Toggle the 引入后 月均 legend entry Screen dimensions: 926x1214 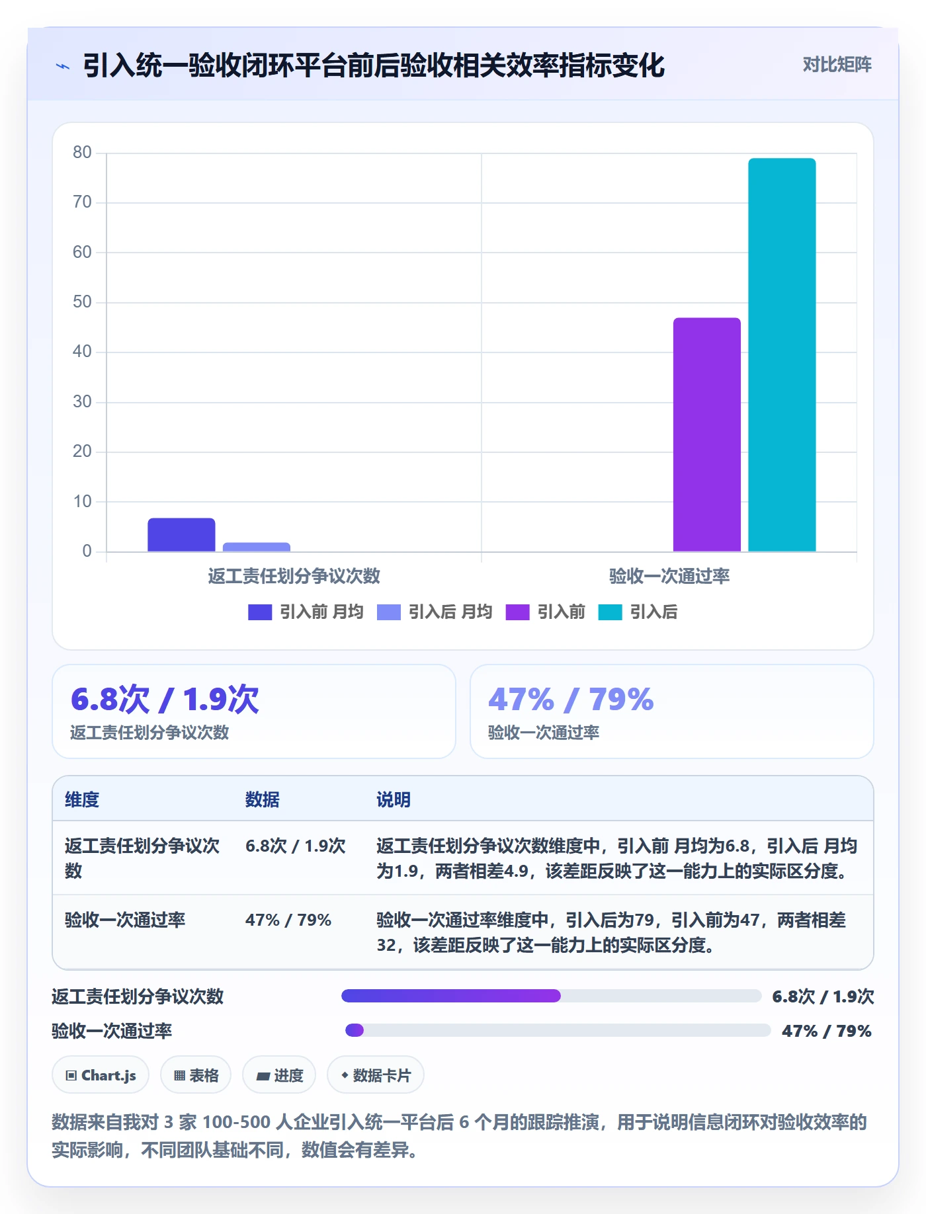tap(435, 612)
